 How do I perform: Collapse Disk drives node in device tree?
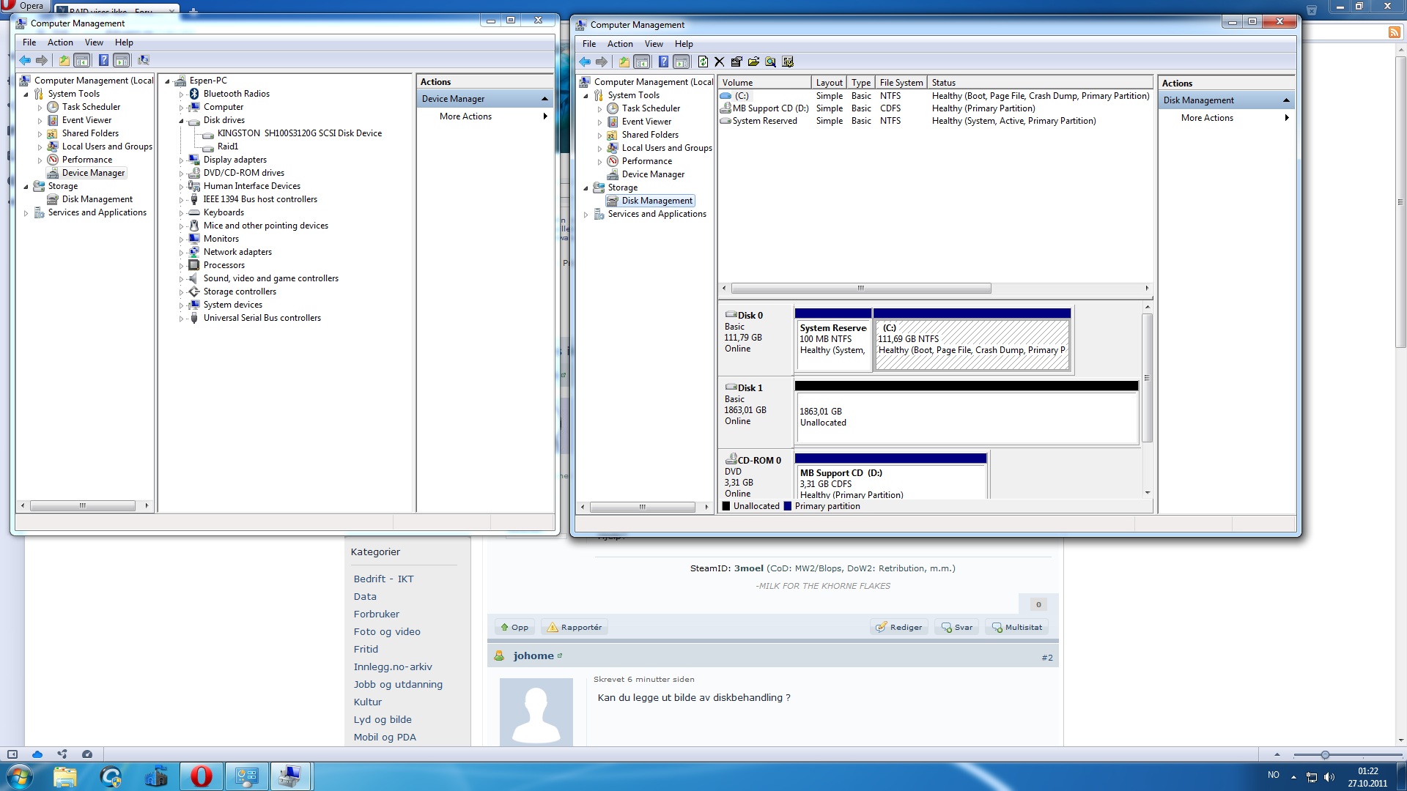tap(181, 121)
